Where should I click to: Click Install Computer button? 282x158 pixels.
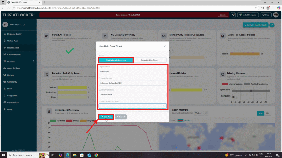(248, 15)
